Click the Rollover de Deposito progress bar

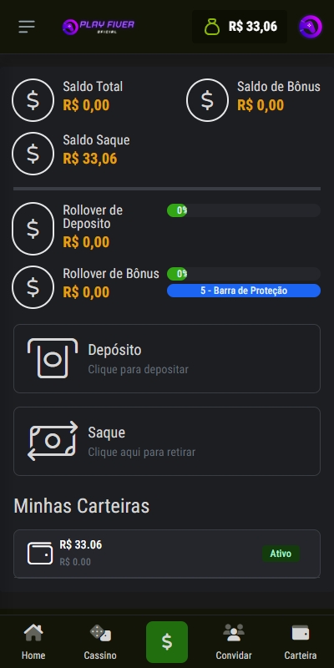244,210
